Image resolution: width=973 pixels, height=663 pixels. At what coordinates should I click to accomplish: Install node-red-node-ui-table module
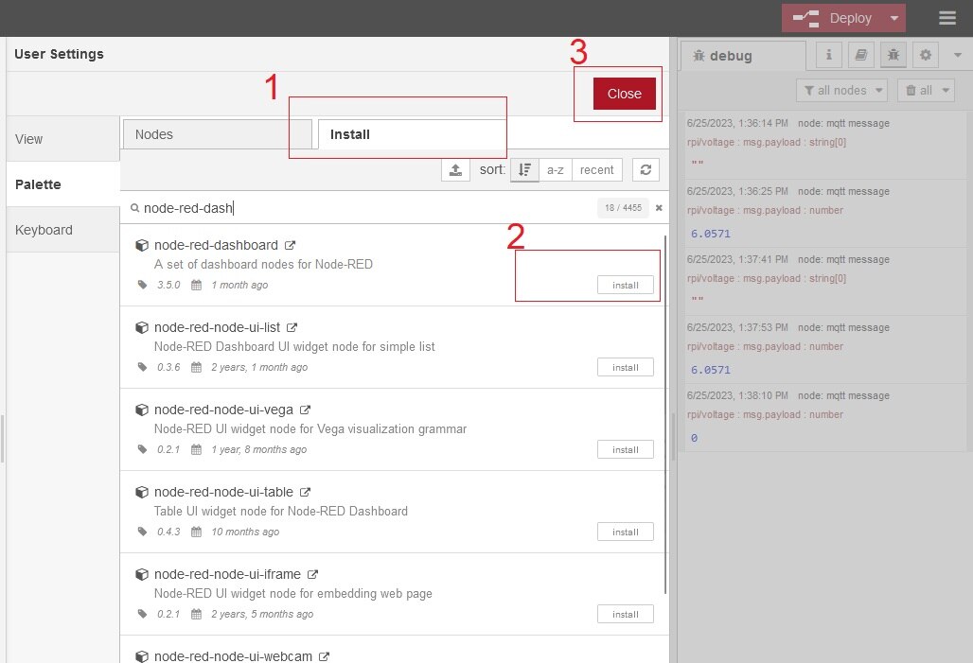coord(625,532)
